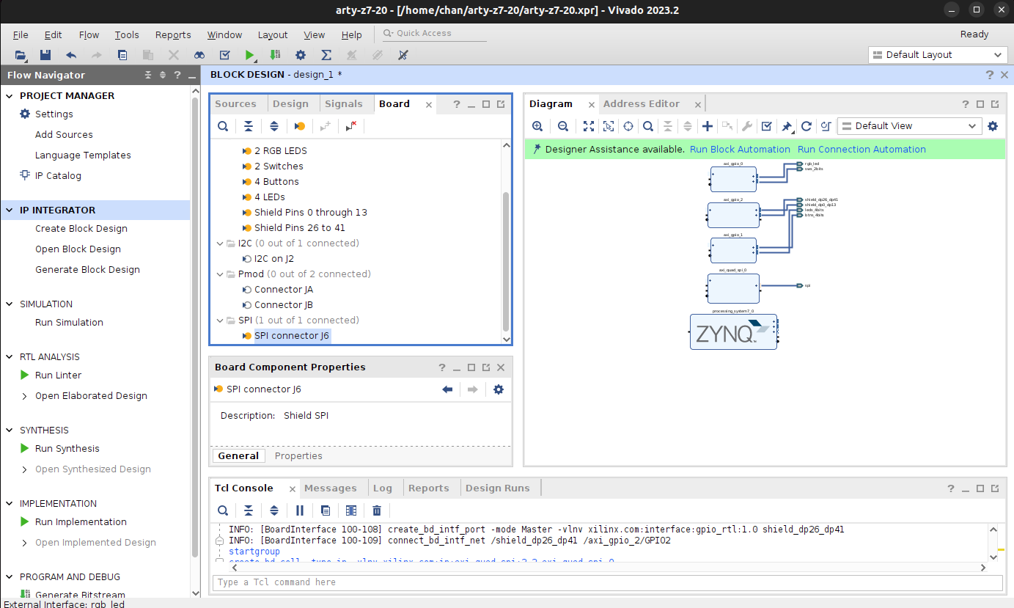Screen dimensions: 1014x608
Task: Open IP Catalog
Action: [58, 176]
